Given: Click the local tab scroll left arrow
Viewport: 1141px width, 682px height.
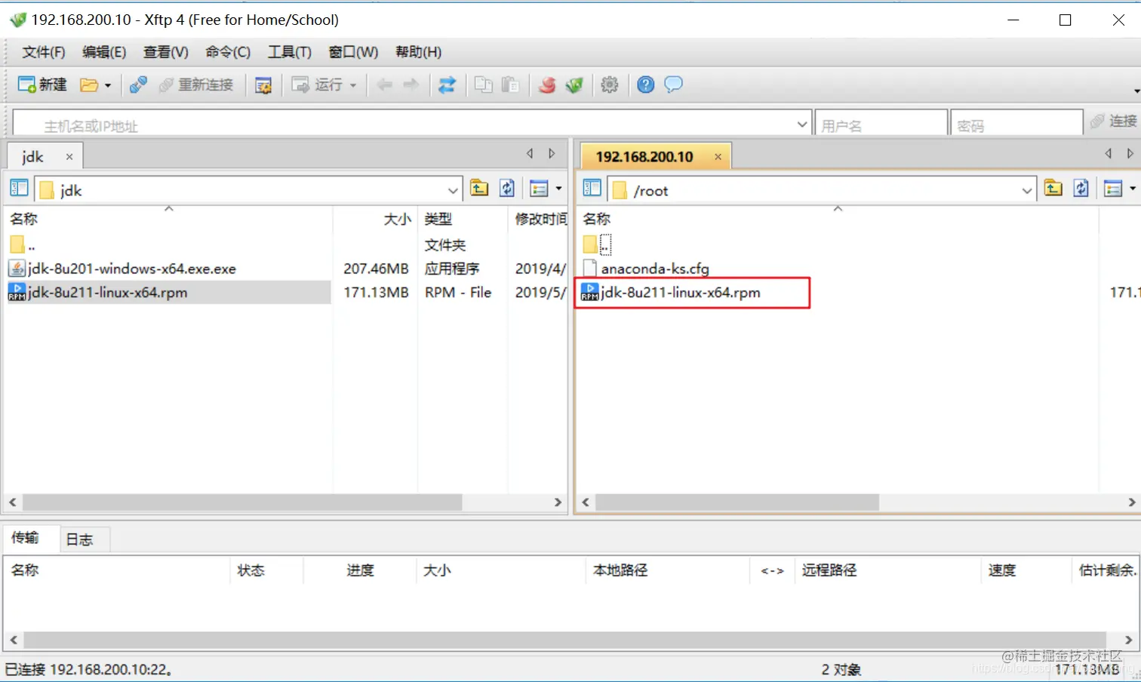Looking at the screenshot, I should pos(530,154).
